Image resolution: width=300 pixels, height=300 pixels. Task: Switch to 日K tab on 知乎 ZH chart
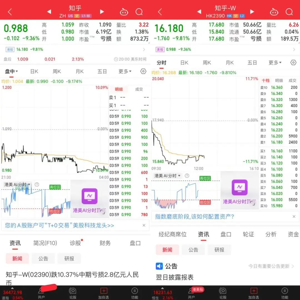click(34, 72)
